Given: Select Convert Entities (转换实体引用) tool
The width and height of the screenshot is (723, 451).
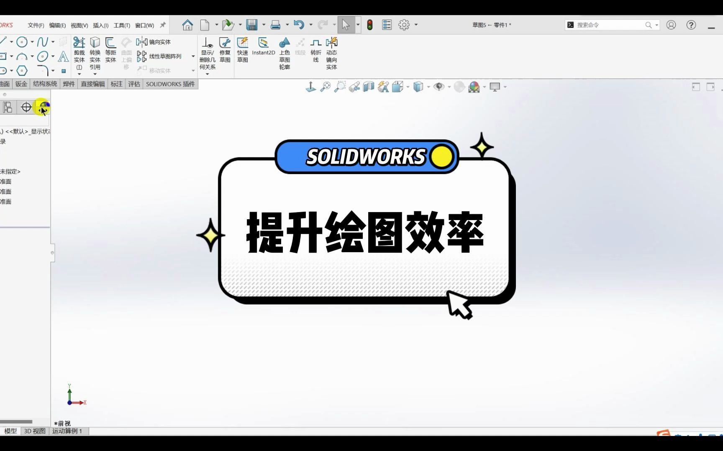Looking at the screenshot, I should tap(95, 53).
